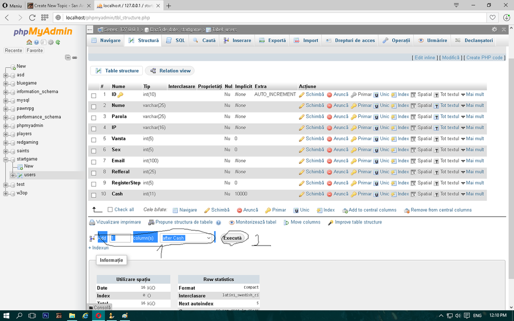Open the Operații tab
The image size is (514, 321).
[x=396, y=41]
